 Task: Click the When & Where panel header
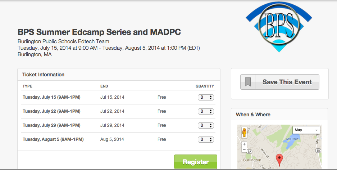pos(253,115)
